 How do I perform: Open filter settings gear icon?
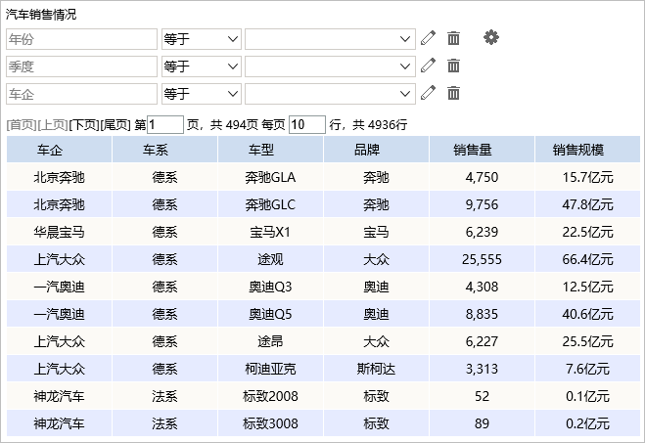coord(490,37)
